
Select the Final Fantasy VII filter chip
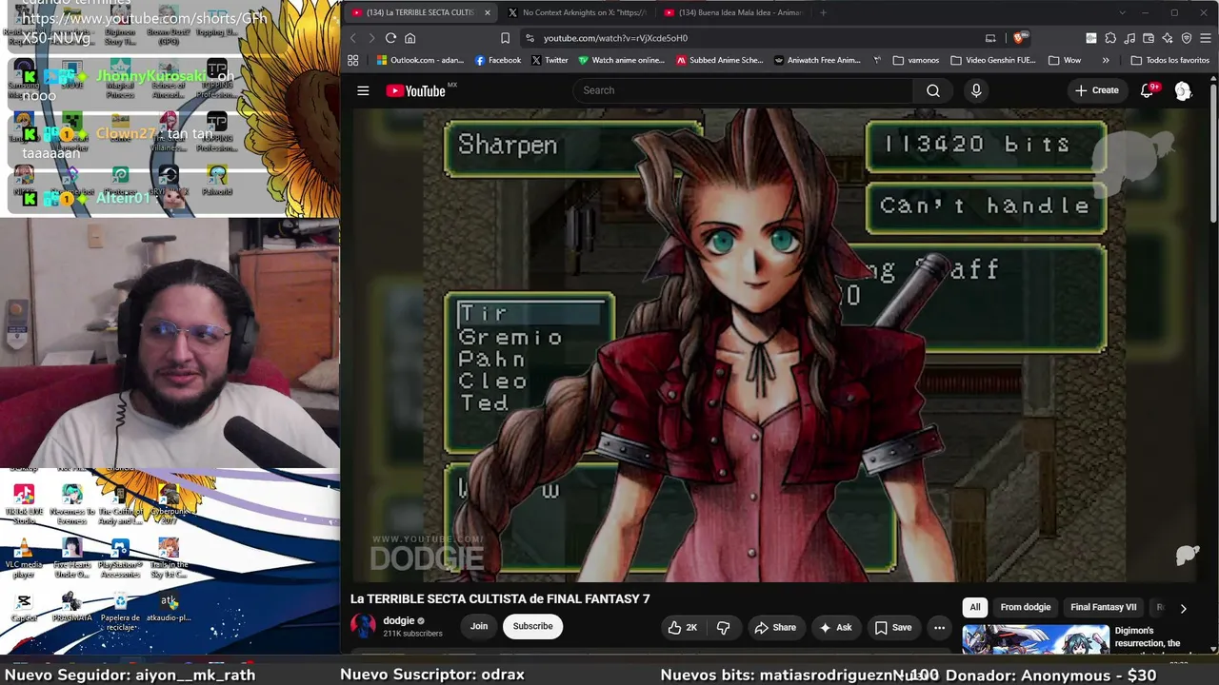tap(1103, 607)
